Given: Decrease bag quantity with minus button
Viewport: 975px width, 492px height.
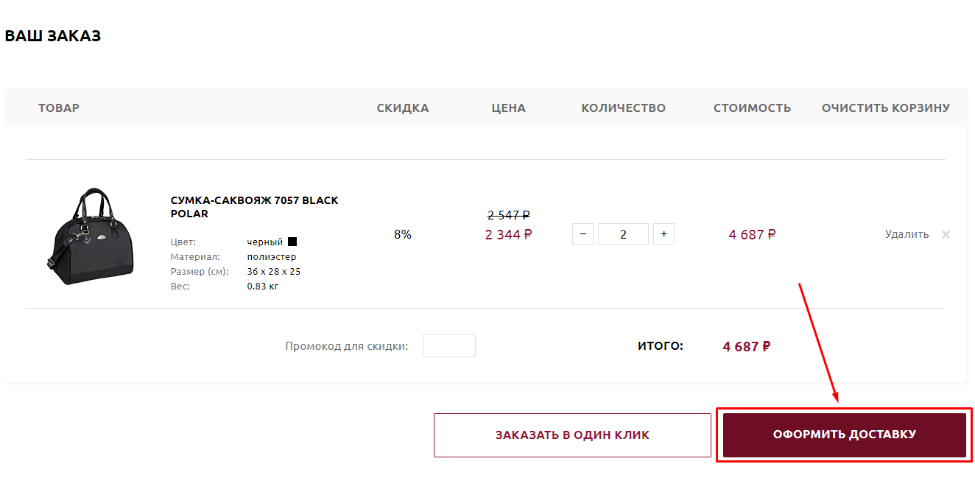Looking at the screenshot, I should point(582,234).
